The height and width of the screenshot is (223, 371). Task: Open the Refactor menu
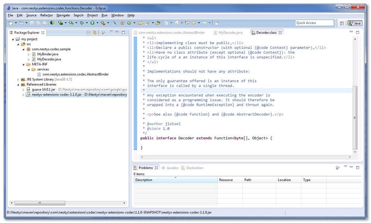(47, 15)
